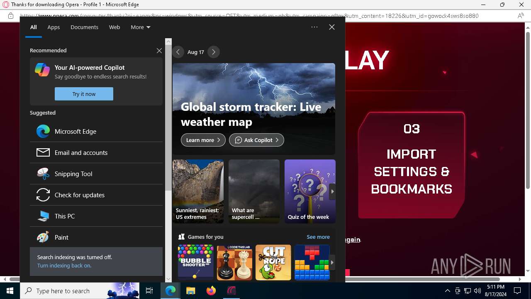This screenshot has height=299, width=531.
Task: Open Microsoft Edge from the taskbar
Action: 171,291
